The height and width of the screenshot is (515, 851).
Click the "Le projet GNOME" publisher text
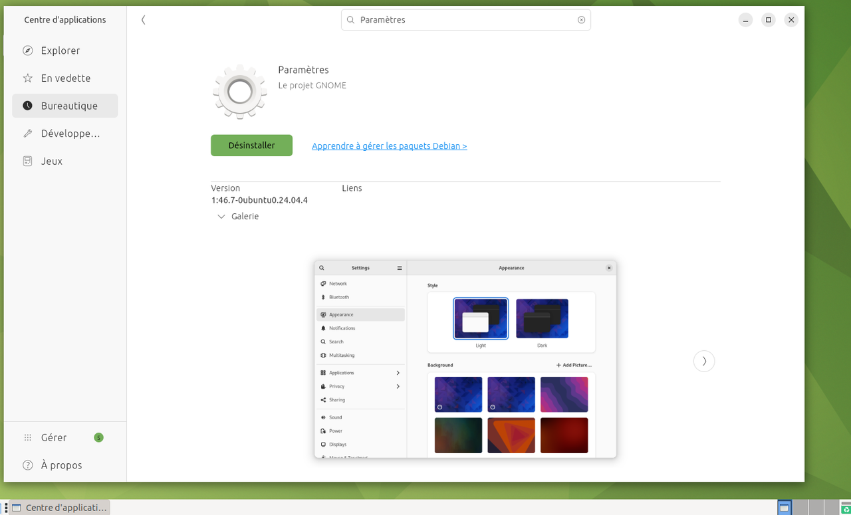[x=312, y=86]
